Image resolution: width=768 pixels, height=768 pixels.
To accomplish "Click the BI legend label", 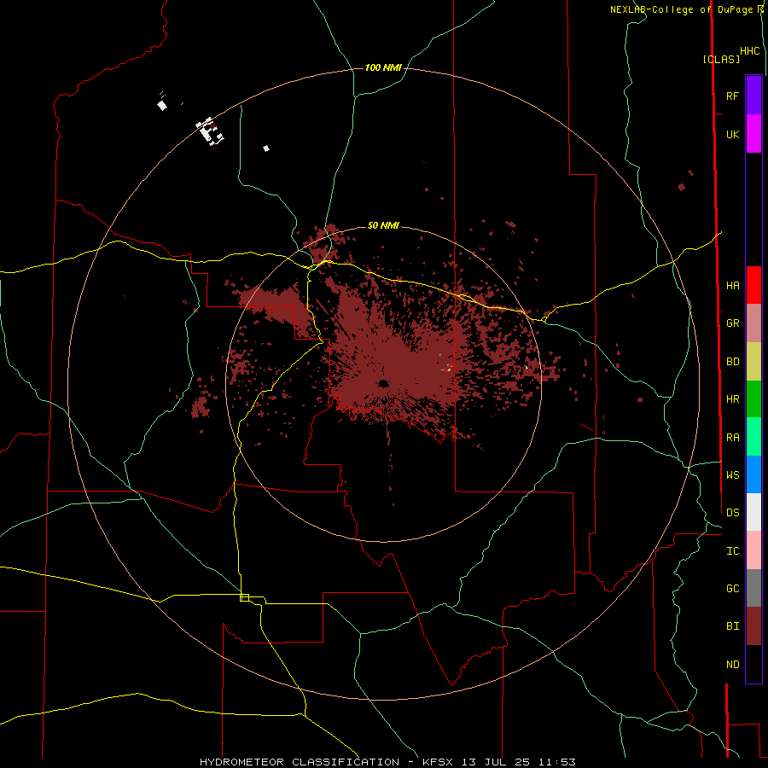I will tap(732, 626).
